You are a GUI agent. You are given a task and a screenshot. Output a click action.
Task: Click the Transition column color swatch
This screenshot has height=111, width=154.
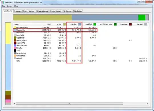click(x=130, y=24)
